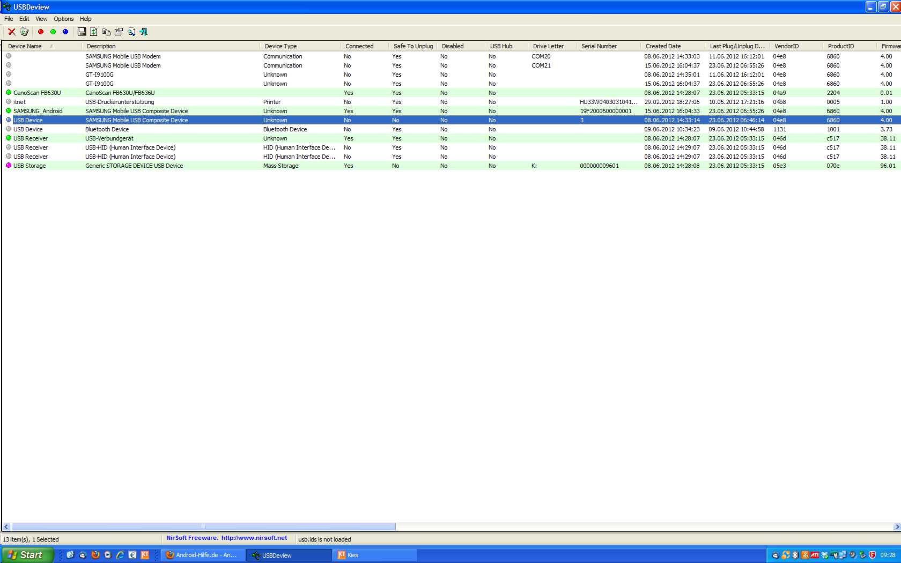
Task: Click the green dot enable selected devices icon
Action: (53, 32)
